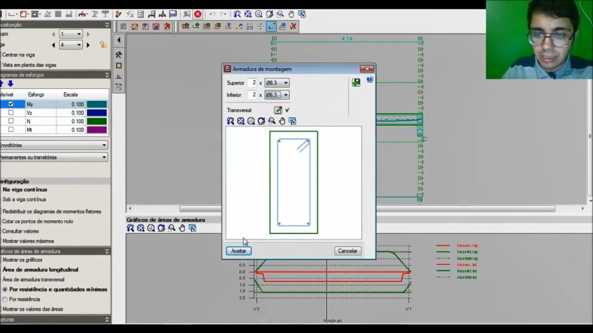
Task: Open the Inferior diameter Ø6.3 dropdown
Action: pyautogui.click(x=277, y=95)
